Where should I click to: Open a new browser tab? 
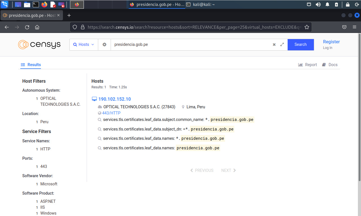(x=69, y=15)
